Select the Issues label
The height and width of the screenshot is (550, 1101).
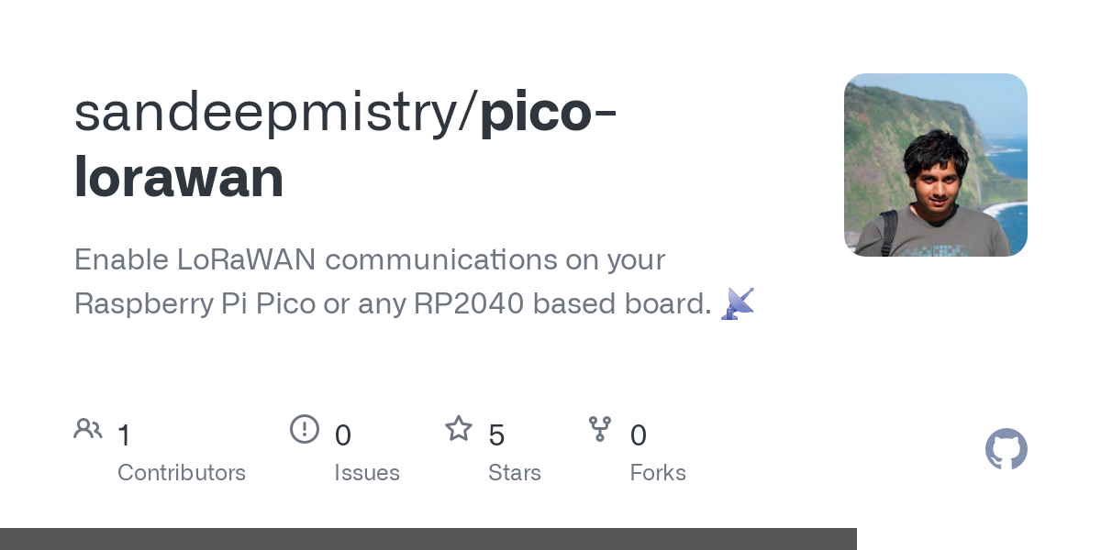click(x=367, y=473)
